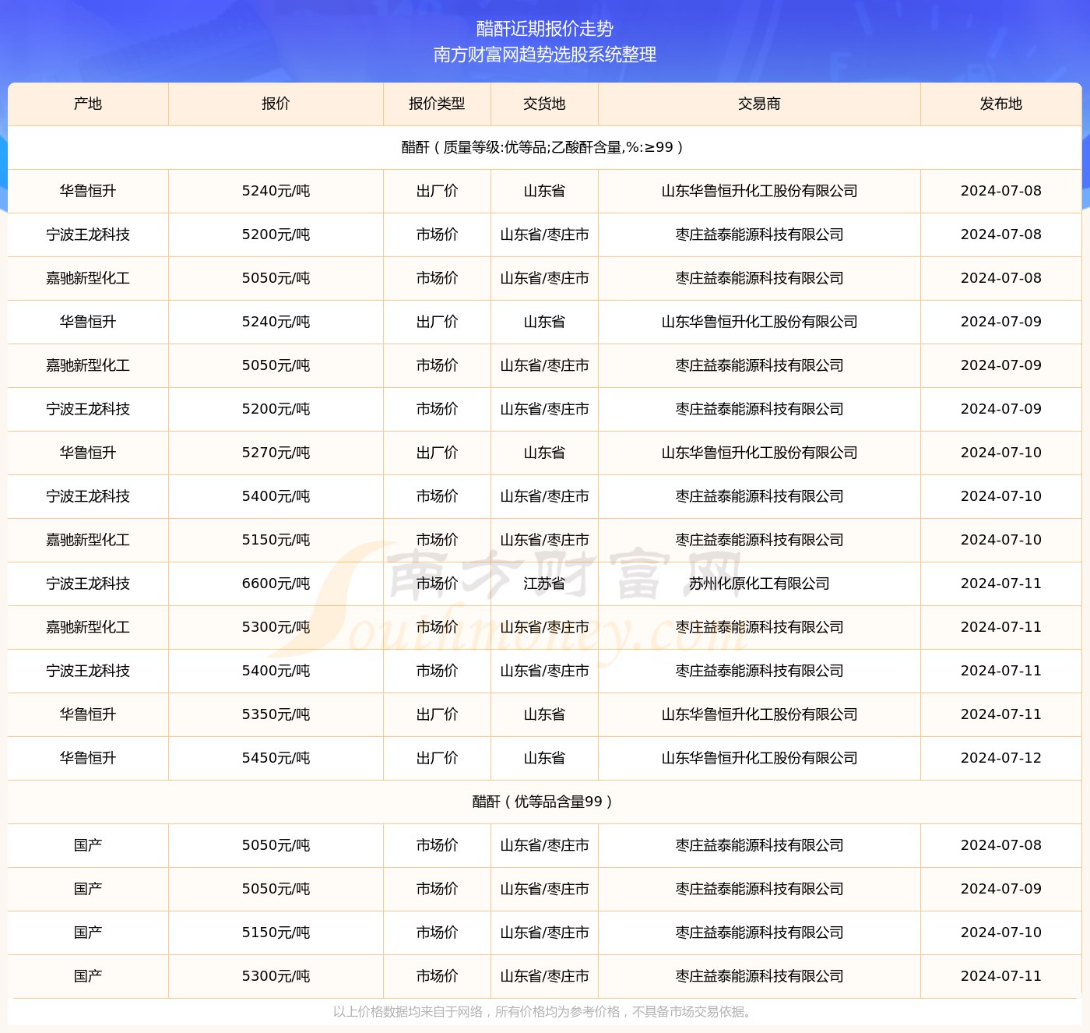
Task: Click 5400元/吨 in the 宁波王龙科技 2024-07-11 row
Action: [276, 671]
